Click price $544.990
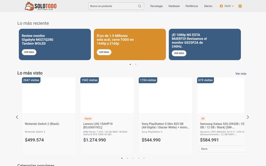The image size is (266, 166). [x=151, y=140]
